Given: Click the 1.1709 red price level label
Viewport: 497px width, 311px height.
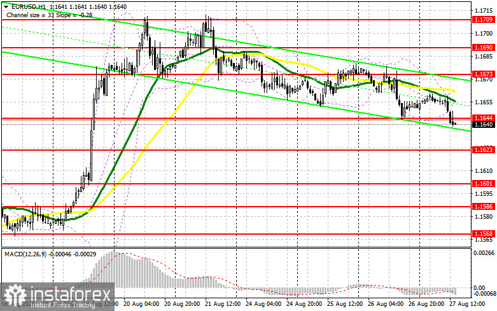Looking at the screenshot, I should (483, 20).
